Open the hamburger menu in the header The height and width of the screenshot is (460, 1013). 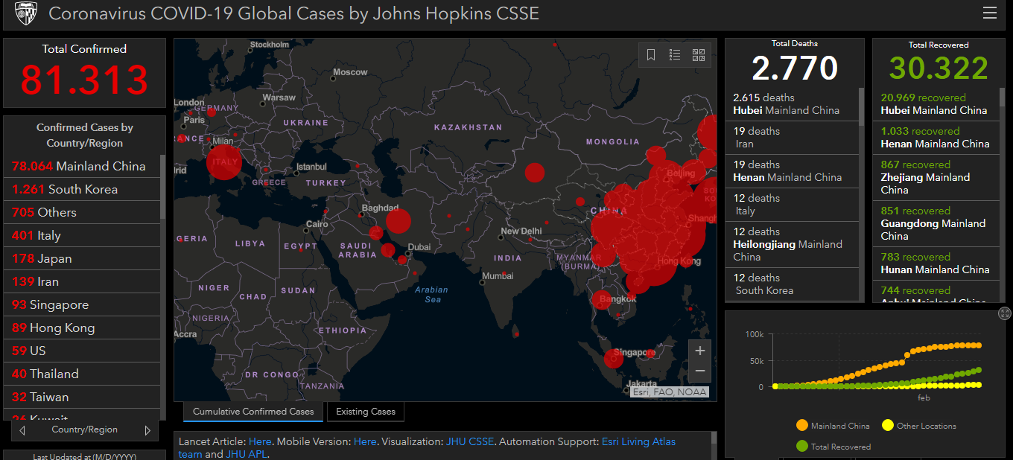[990, 13]
